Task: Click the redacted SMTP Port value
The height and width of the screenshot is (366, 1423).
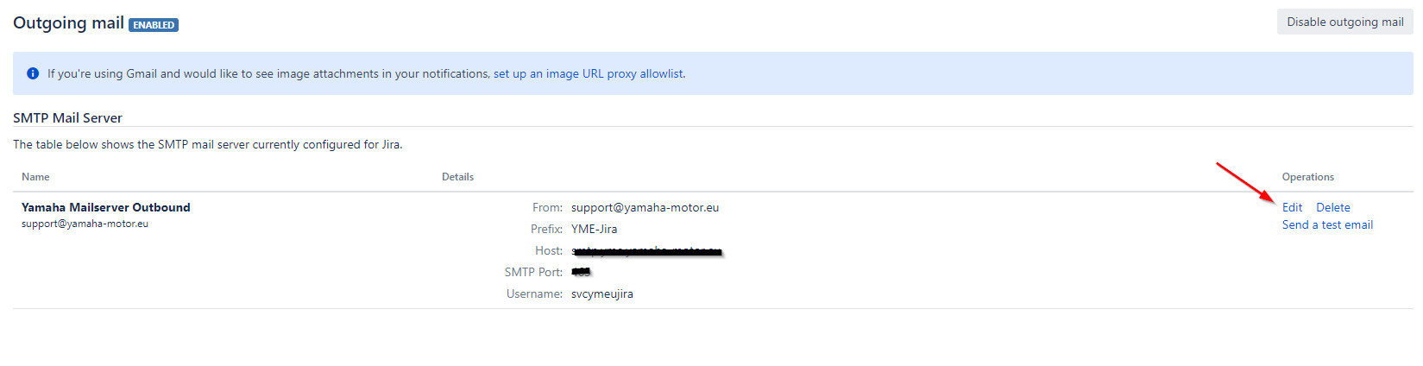Action: pos(581,272)
